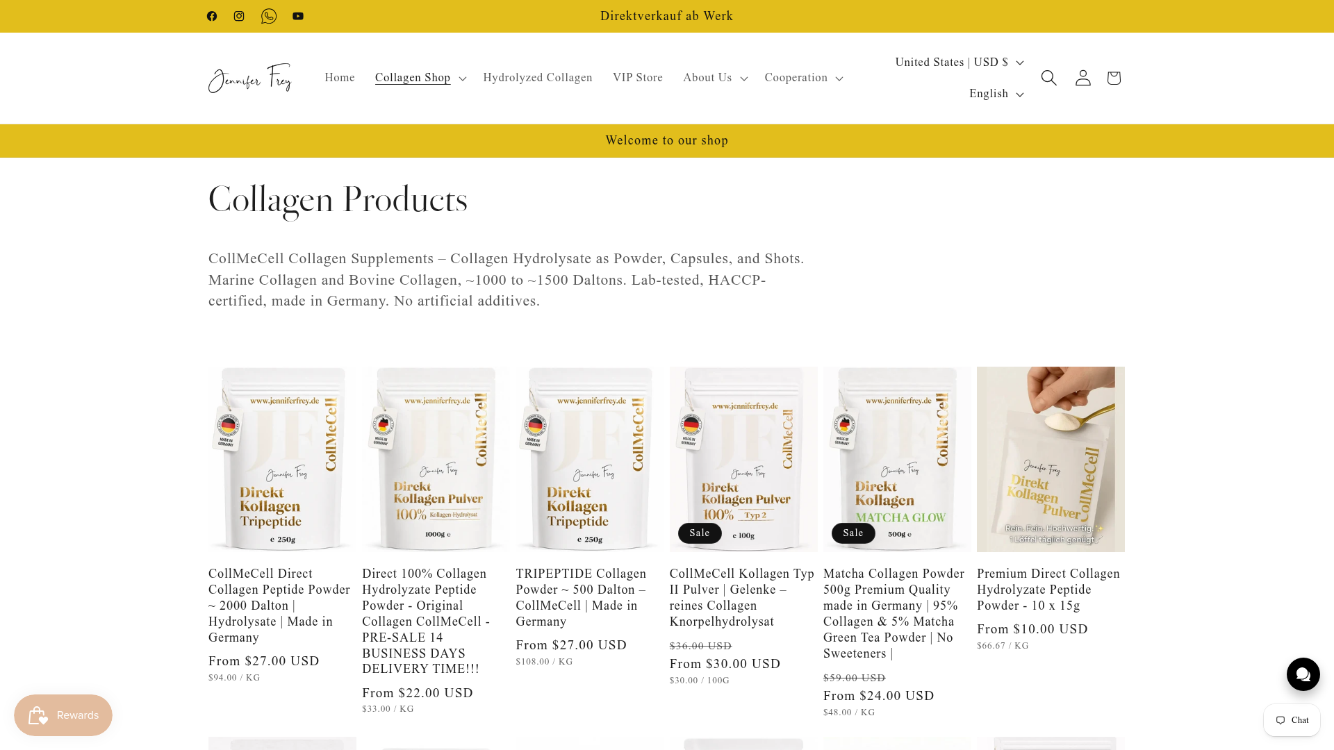Click the $30.00 / 100G unit price
1334x750 pixels.
(700, 681)
